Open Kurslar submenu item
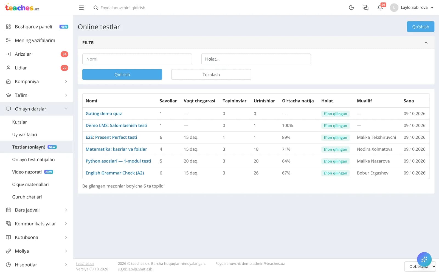Image resolution: width=439 pixels, height=274 pixels. (x=19, y=122)
